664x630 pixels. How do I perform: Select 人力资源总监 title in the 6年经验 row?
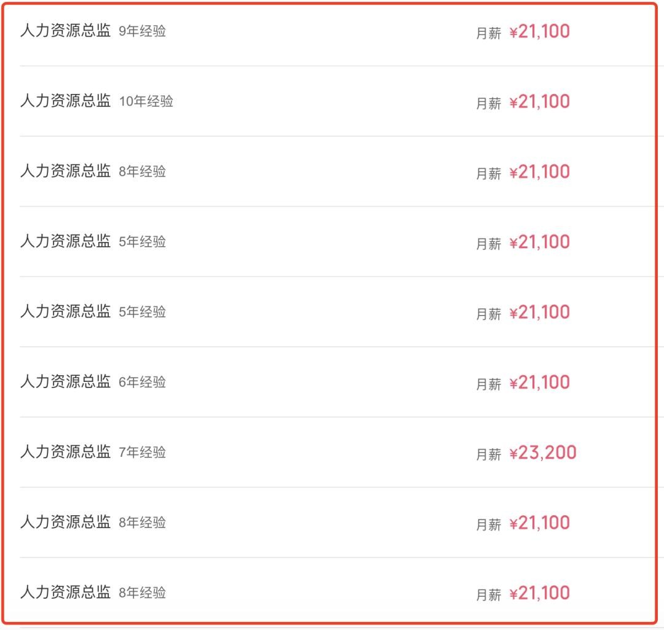pos(65,381)
